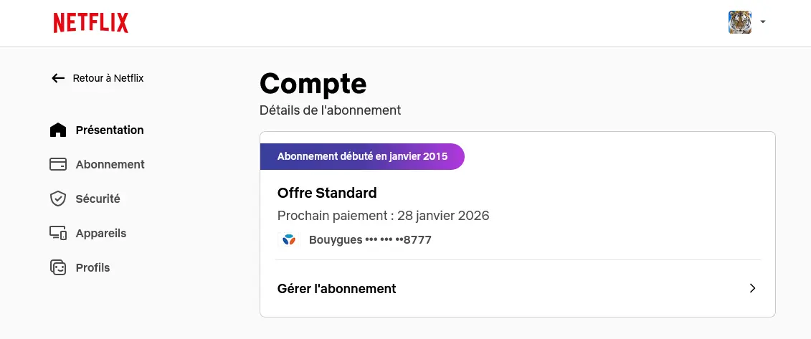Expand the profile dropdown caret
This screenshot has height=339, width=811.
click(x=762, y=22)
